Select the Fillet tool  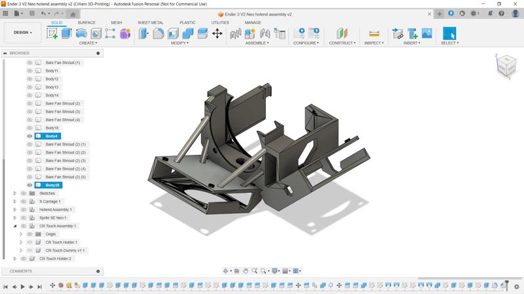click(x=159, y=33)
